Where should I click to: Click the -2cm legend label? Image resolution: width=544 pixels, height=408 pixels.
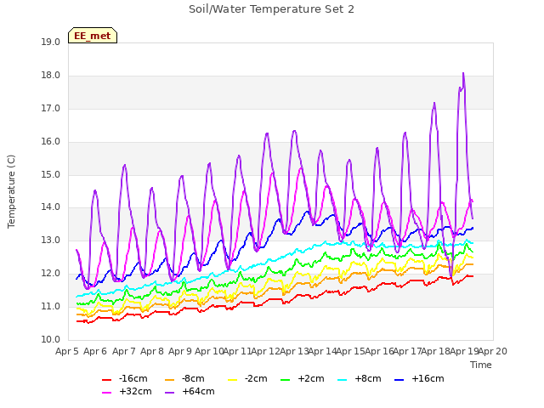256,378
